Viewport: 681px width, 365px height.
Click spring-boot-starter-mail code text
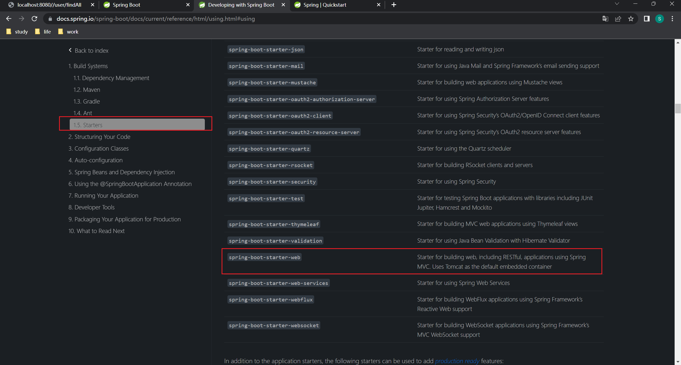pyautogui.click(x=266, y=66)
